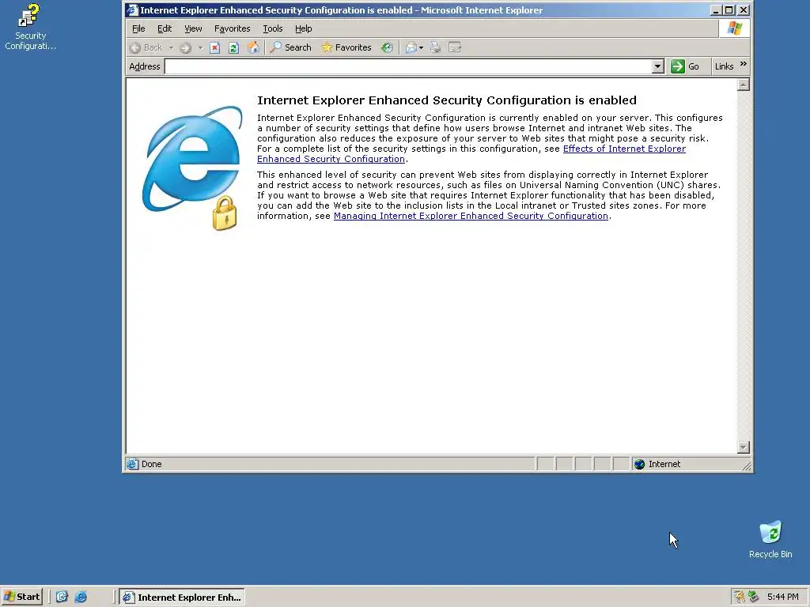
Task: Open the Edit menu
Action: click(165, 28)
